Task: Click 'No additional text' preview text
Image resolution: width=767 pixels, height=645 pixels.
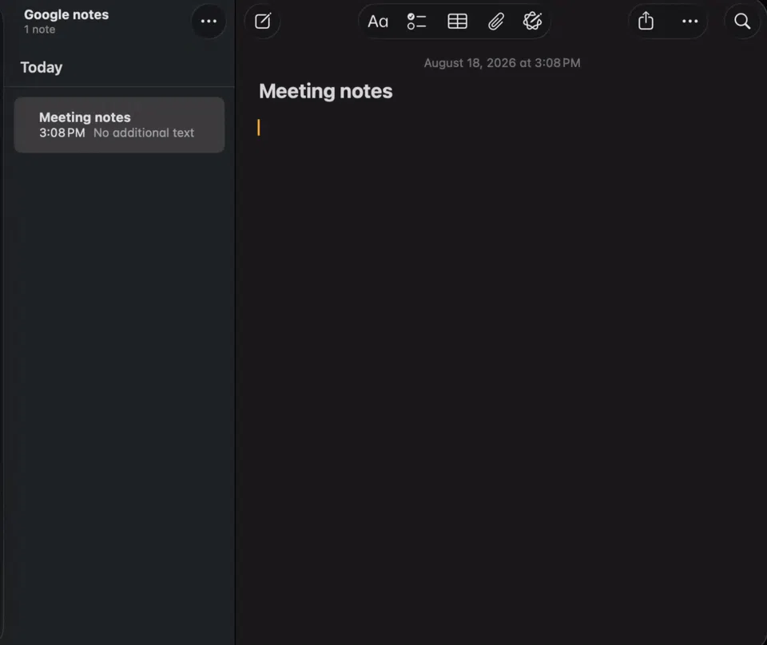Action: coord(144,133)
